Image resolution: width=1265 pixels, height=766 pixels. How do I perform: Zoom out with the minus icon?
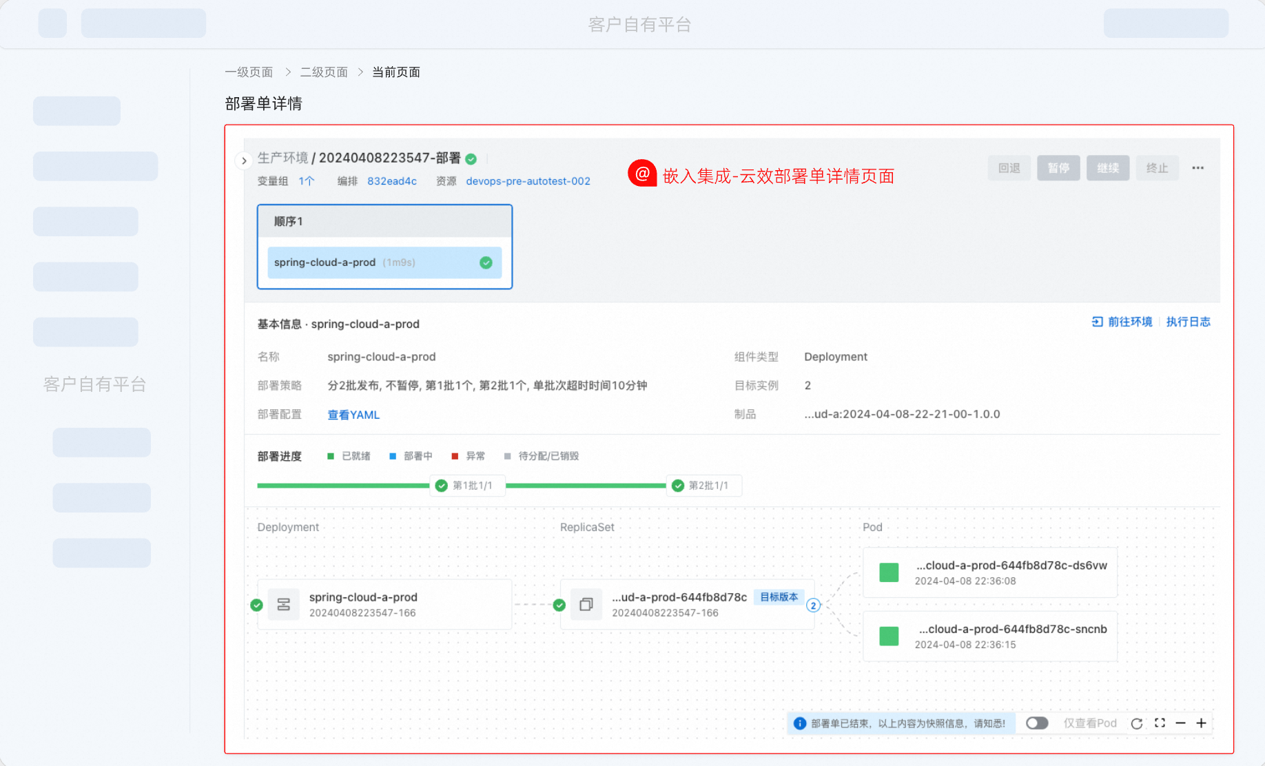(1180, 723)
